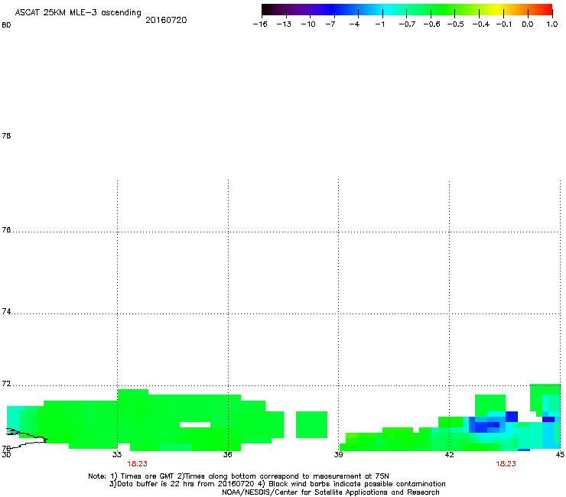Click the cyan section of the color bar

386,9
